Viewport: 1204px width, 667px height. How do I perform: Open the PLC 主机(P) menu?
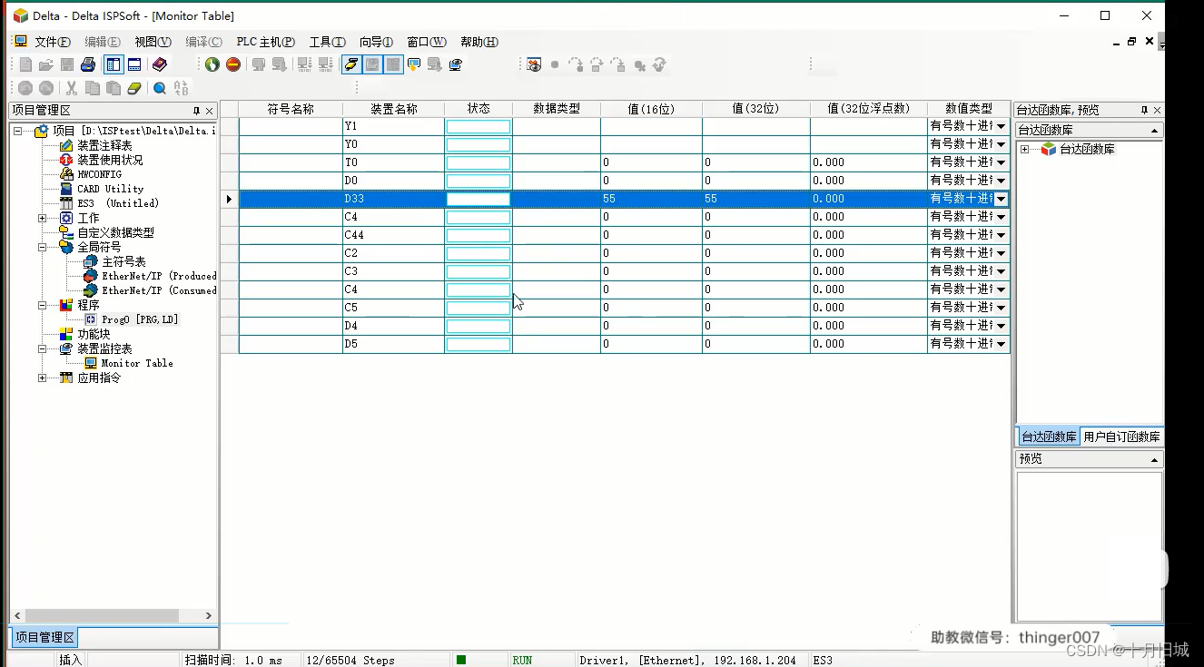(x=266, y=42)
